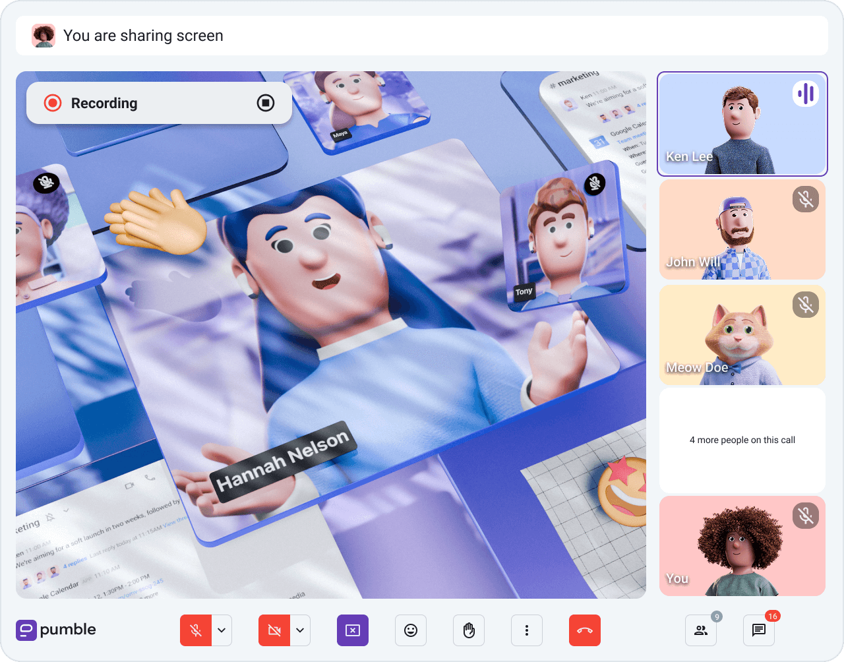The height and width of the screenshot is (662, 844).
Task: Select your own video tile
Action: coord(742,546)
